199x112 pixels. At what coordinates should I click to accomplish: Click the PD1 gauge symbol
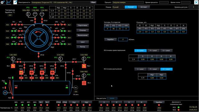(42, 14)
